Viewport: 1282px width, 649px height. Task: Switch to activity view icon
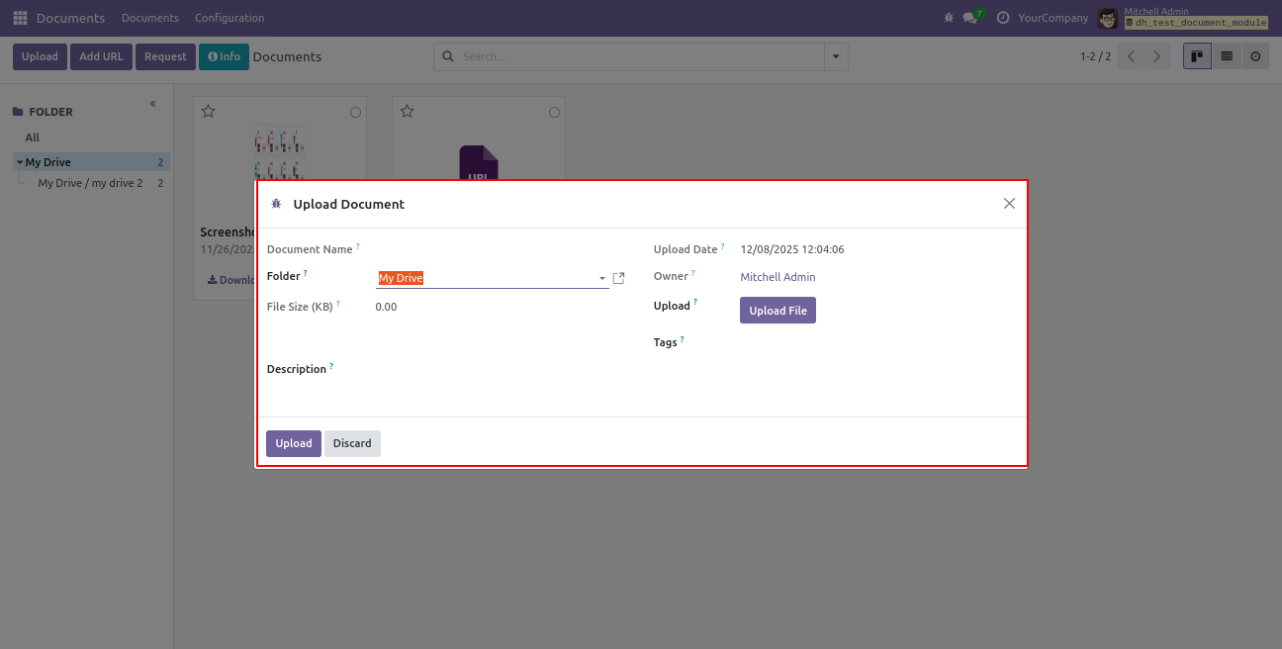click(1255, 56)
